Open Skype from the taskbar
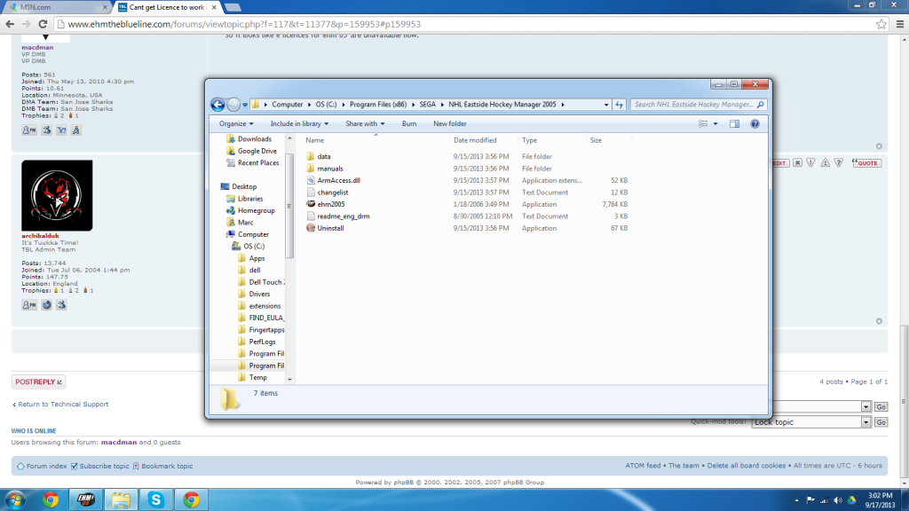Image resolution: width=909 pixels, height=511 pixels. (156, 499)
